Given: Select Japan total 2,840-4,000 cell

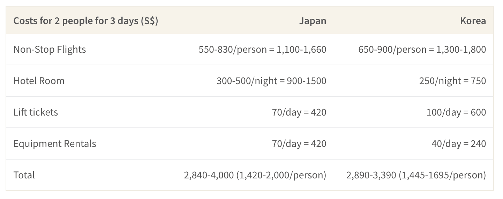Looking at the screenshot, I should (255, 175).
